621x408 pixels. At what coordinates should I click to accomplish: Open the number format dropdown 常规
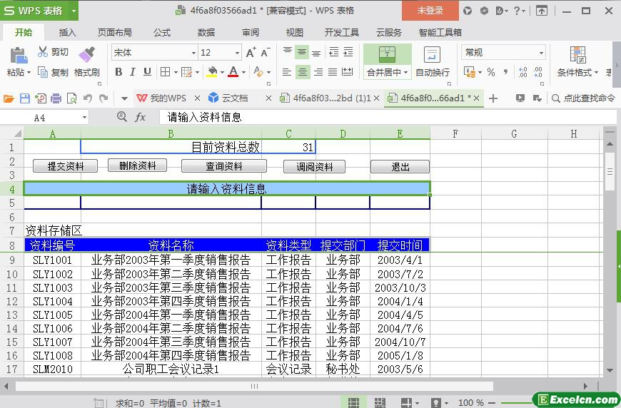[x=541, y=53]
